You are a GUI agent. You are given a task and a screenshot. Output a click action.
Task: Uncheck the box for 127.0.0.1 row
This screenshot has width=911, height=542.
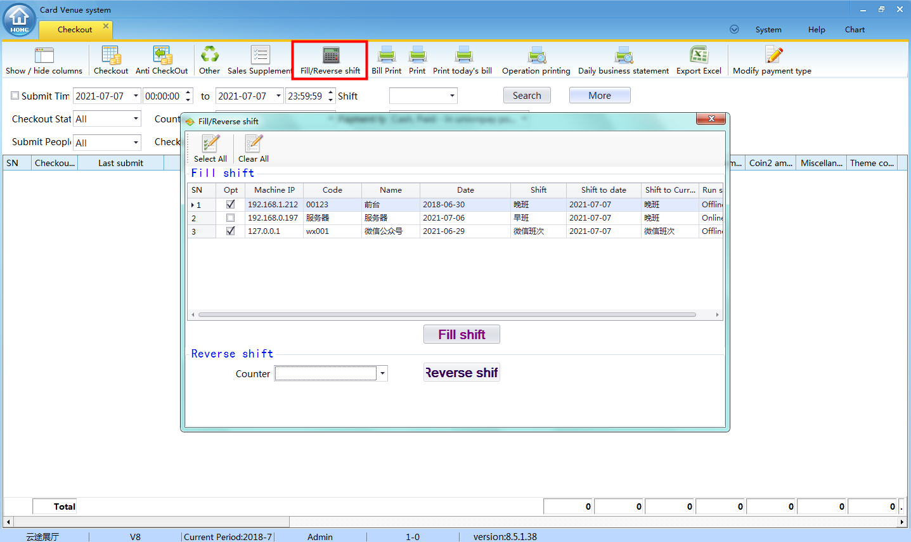[230, 231]
